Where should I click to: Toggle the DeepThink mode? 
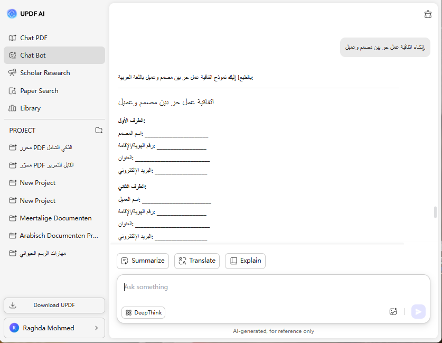click(x=143, y=313)
